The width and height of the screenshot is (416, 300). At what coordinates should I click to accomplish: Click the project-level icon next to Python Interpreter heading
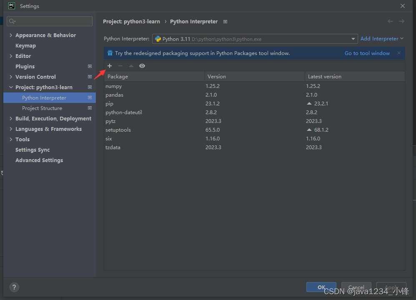(x=225, y=22)
